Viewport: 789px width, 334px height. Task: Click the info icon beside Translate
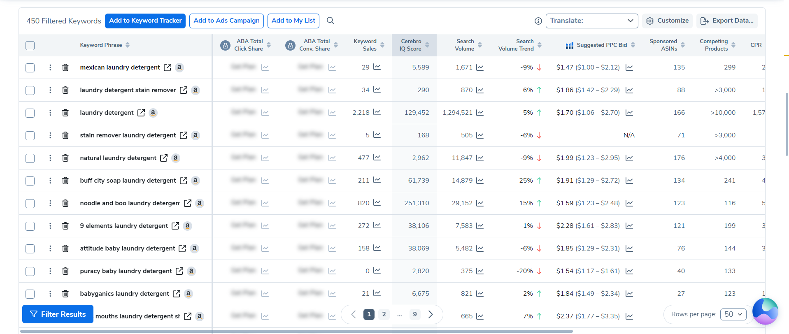click(x=538, y=21)
